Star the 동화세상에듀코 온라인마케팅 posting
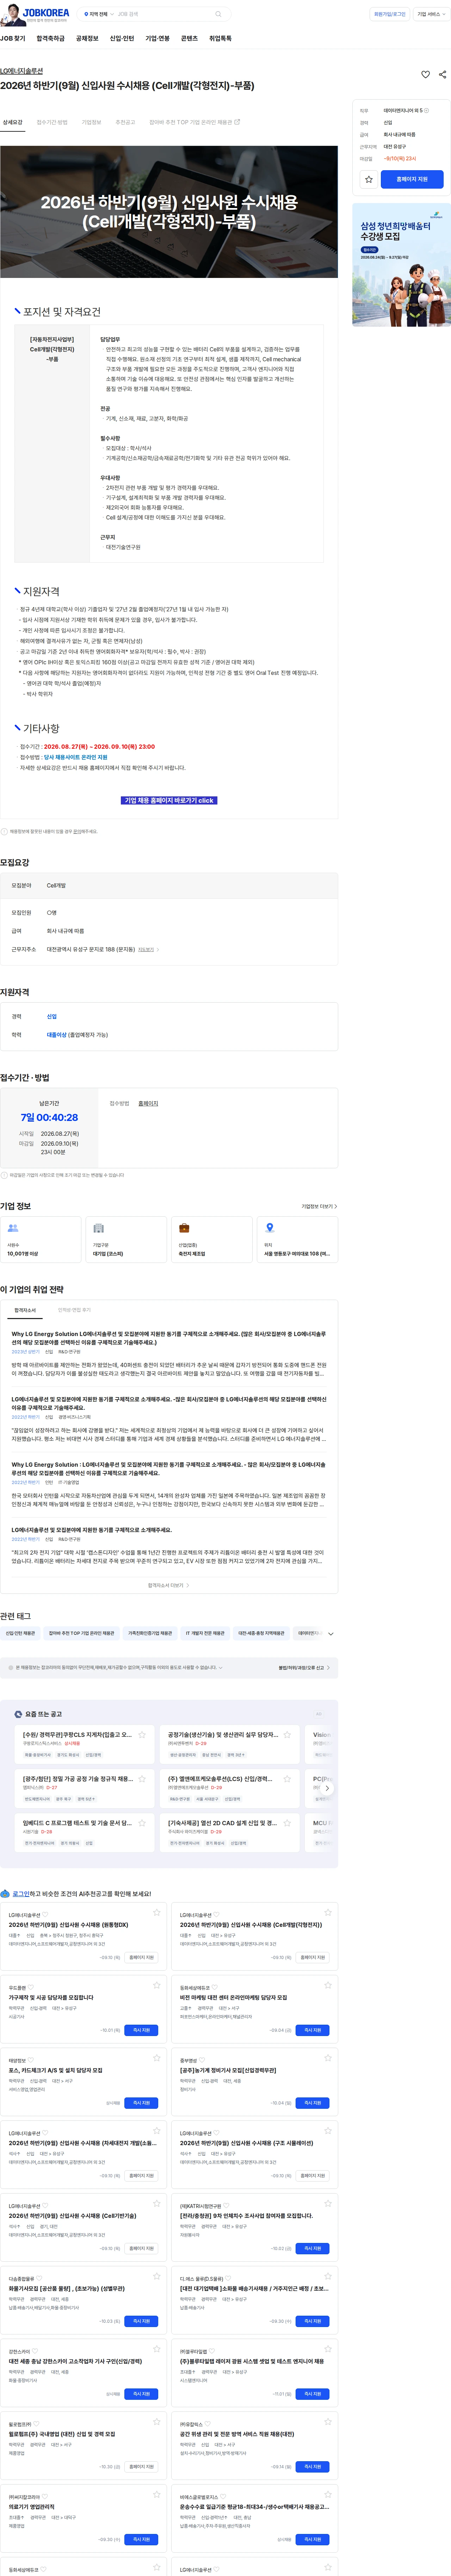 tap(327, 1986)
